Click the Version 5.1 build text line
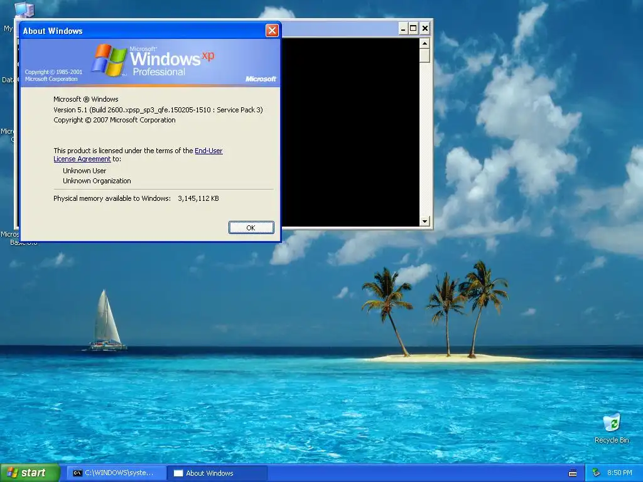 tap(158, 110)
